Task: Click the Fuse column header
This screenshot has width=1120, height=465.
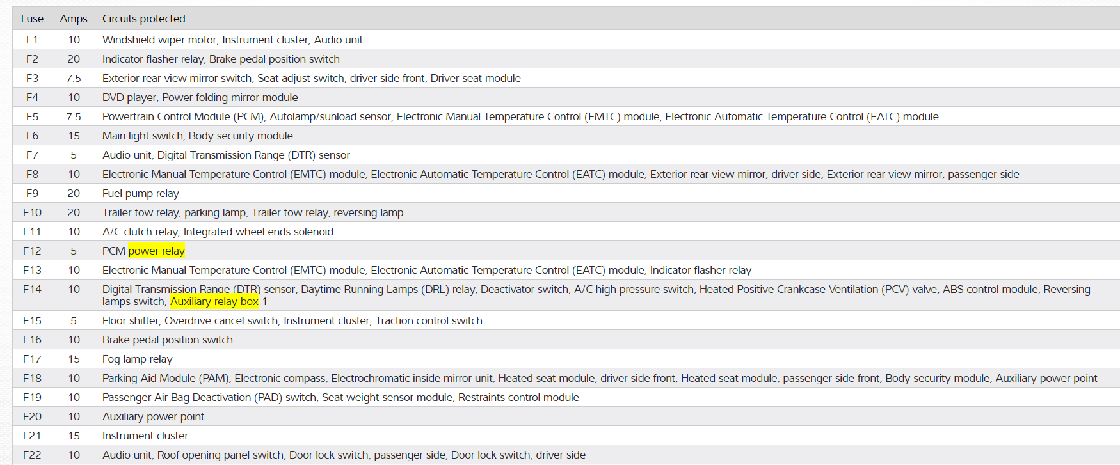Action: click(x=32, y=19)
